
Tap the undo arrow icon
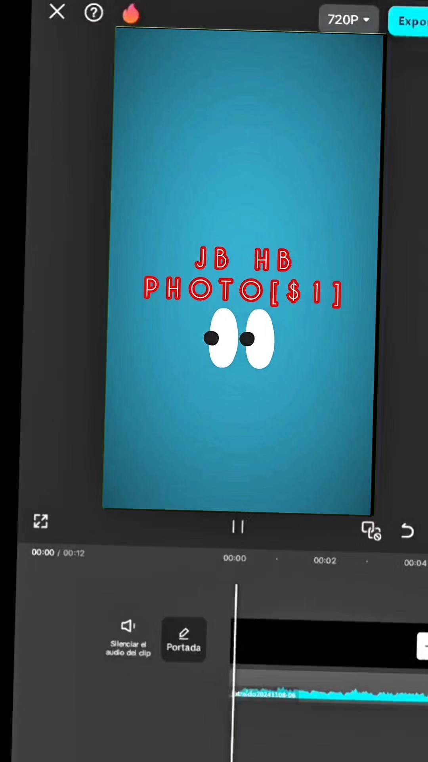coord(407,531)
